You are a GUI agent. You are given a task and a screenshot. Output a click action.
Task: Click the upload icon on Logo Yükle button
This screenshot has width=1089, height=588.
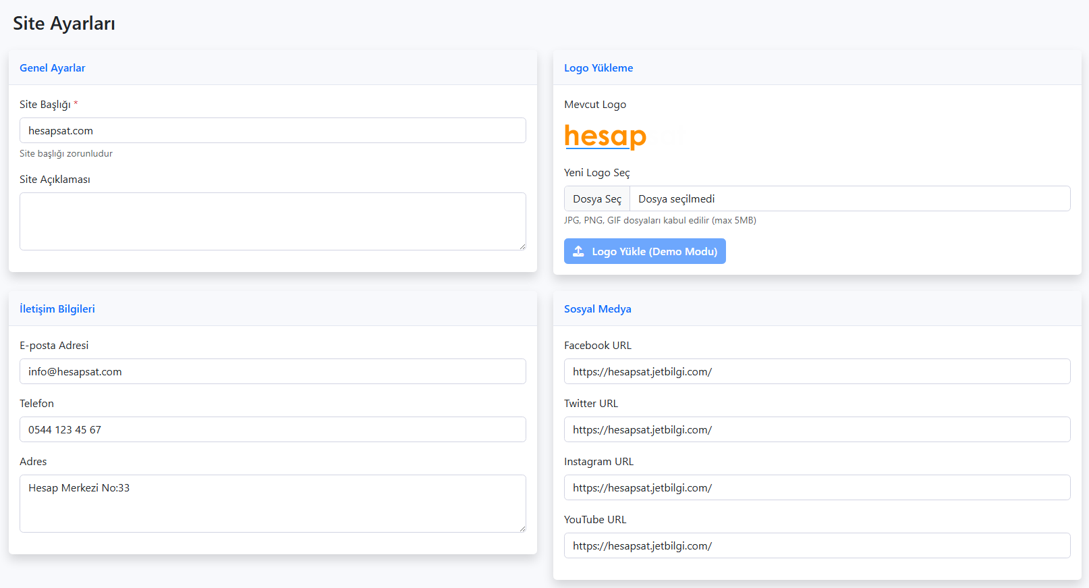[x=578, y=251]
